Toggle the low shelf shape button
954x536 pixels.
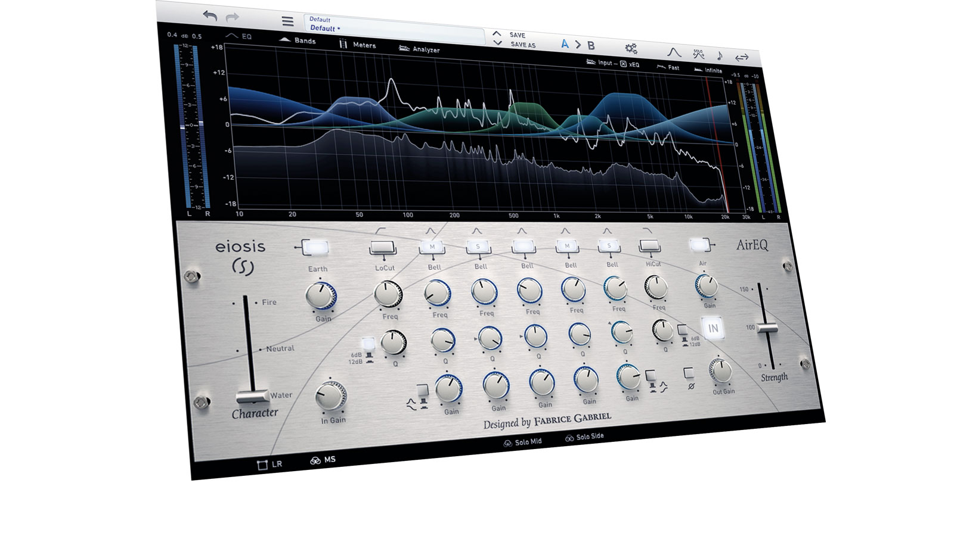[423, 391]
